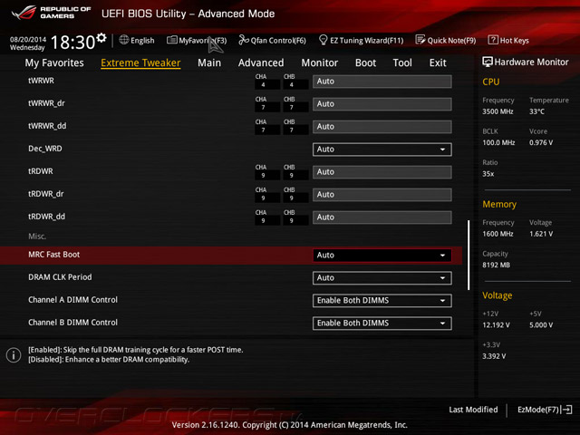Open the Main tab
The height and width of the screenshot is (435, 580).
click(209, 63)
